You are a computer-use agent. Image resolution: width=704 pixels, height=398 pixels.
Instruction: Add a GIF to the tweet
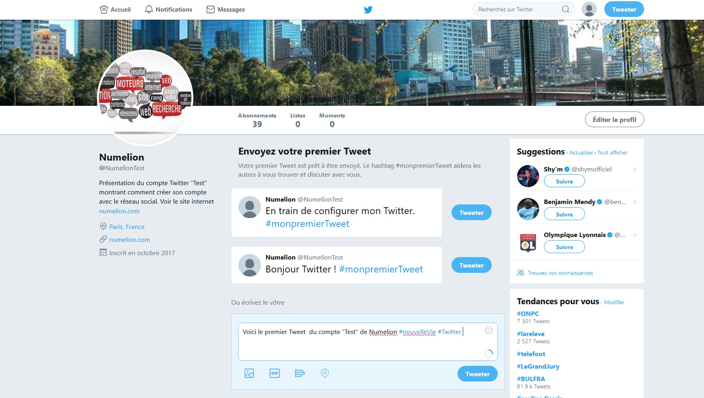click(x=275, y=373)
